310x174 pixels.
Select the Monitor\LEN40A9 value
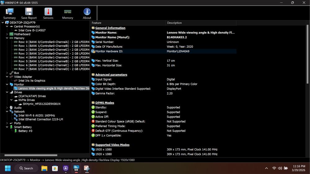point(178,51)
